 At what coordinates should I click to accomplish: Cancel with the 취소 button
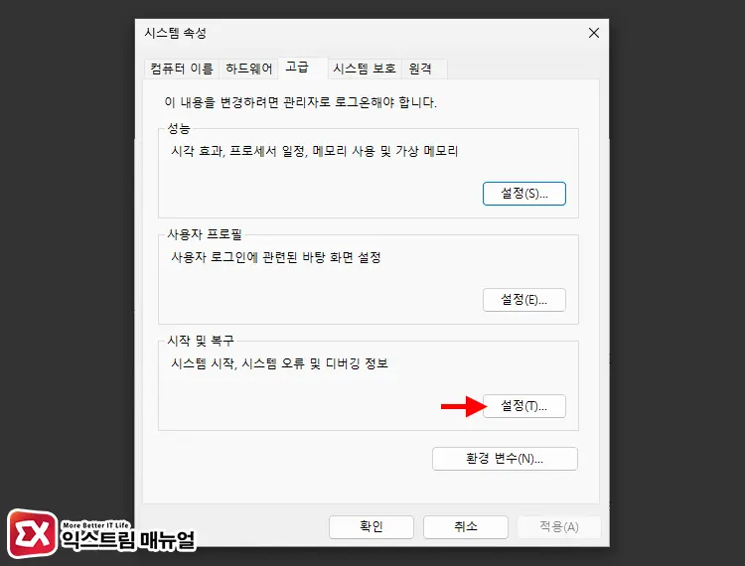(466, 526)
